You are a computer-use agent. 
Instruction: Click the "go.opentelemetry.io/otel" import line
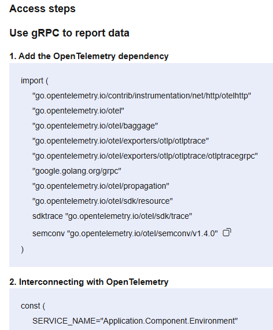(78, 111)
